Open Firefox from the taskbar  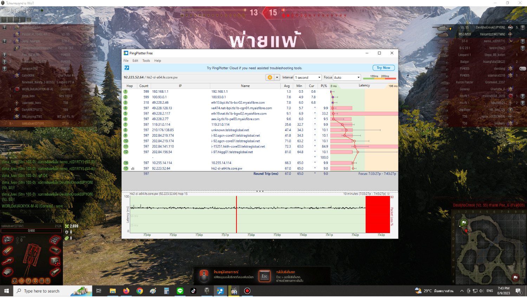tap(126, 291)
